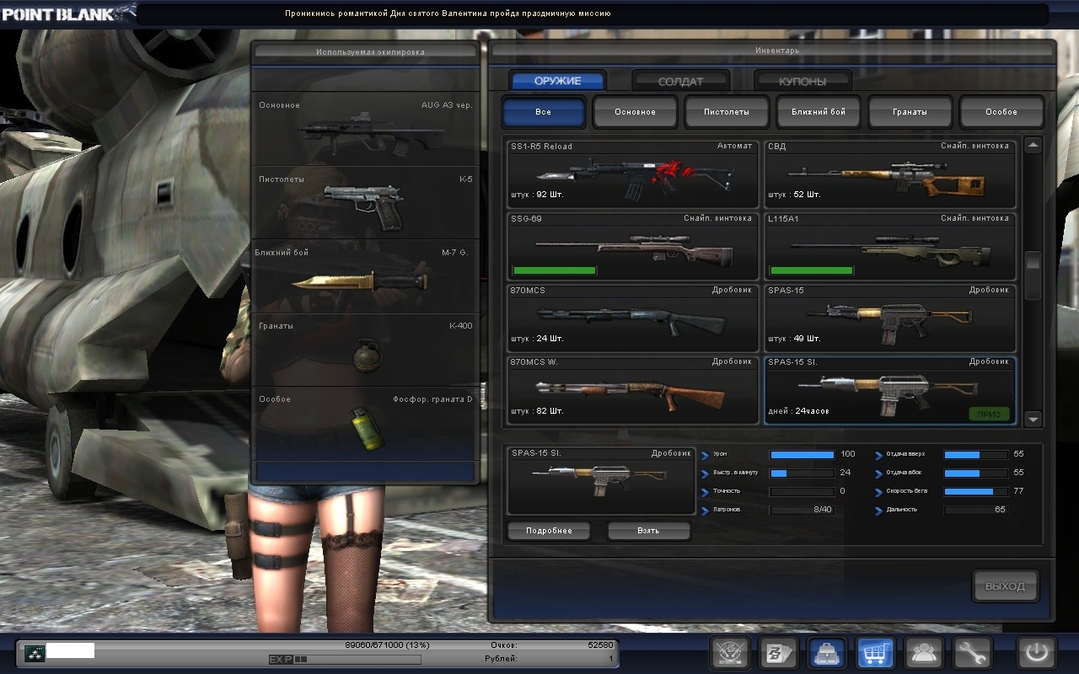Viewport: 1079px width, 674px height.
Task: Click the EXP progress bar
Action: [345, 659]
